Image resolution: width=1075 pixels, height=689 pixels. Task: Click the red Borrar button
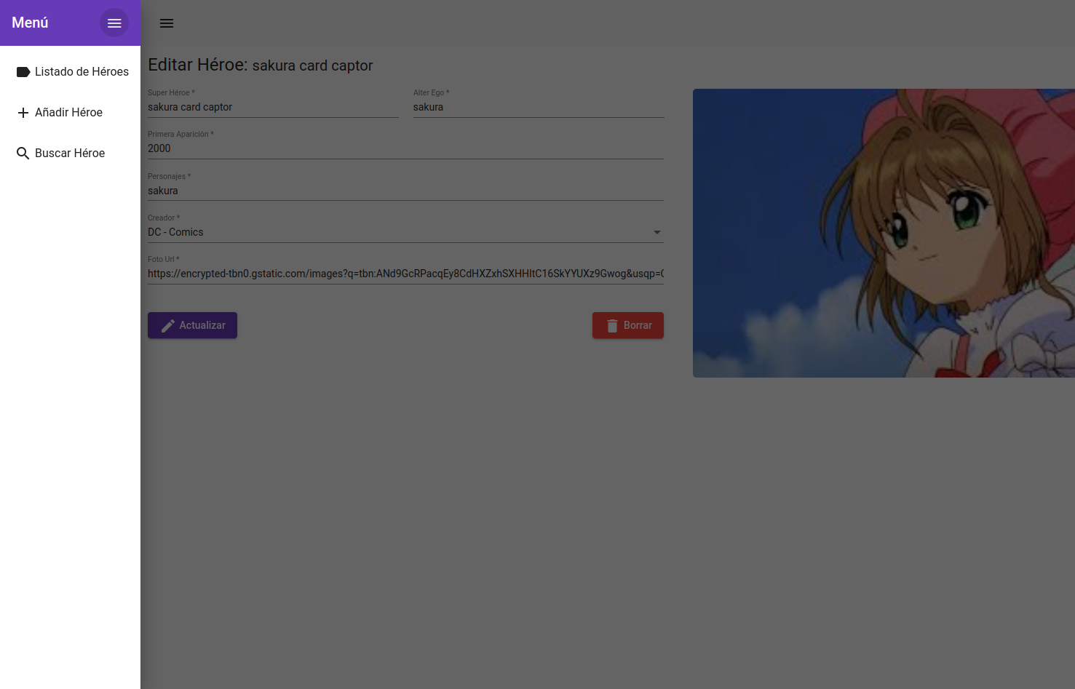click(x=628, y=325)
